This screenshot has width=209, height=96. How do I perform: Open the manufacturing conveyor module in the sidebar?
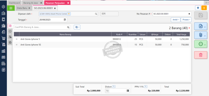coord(3,57)
